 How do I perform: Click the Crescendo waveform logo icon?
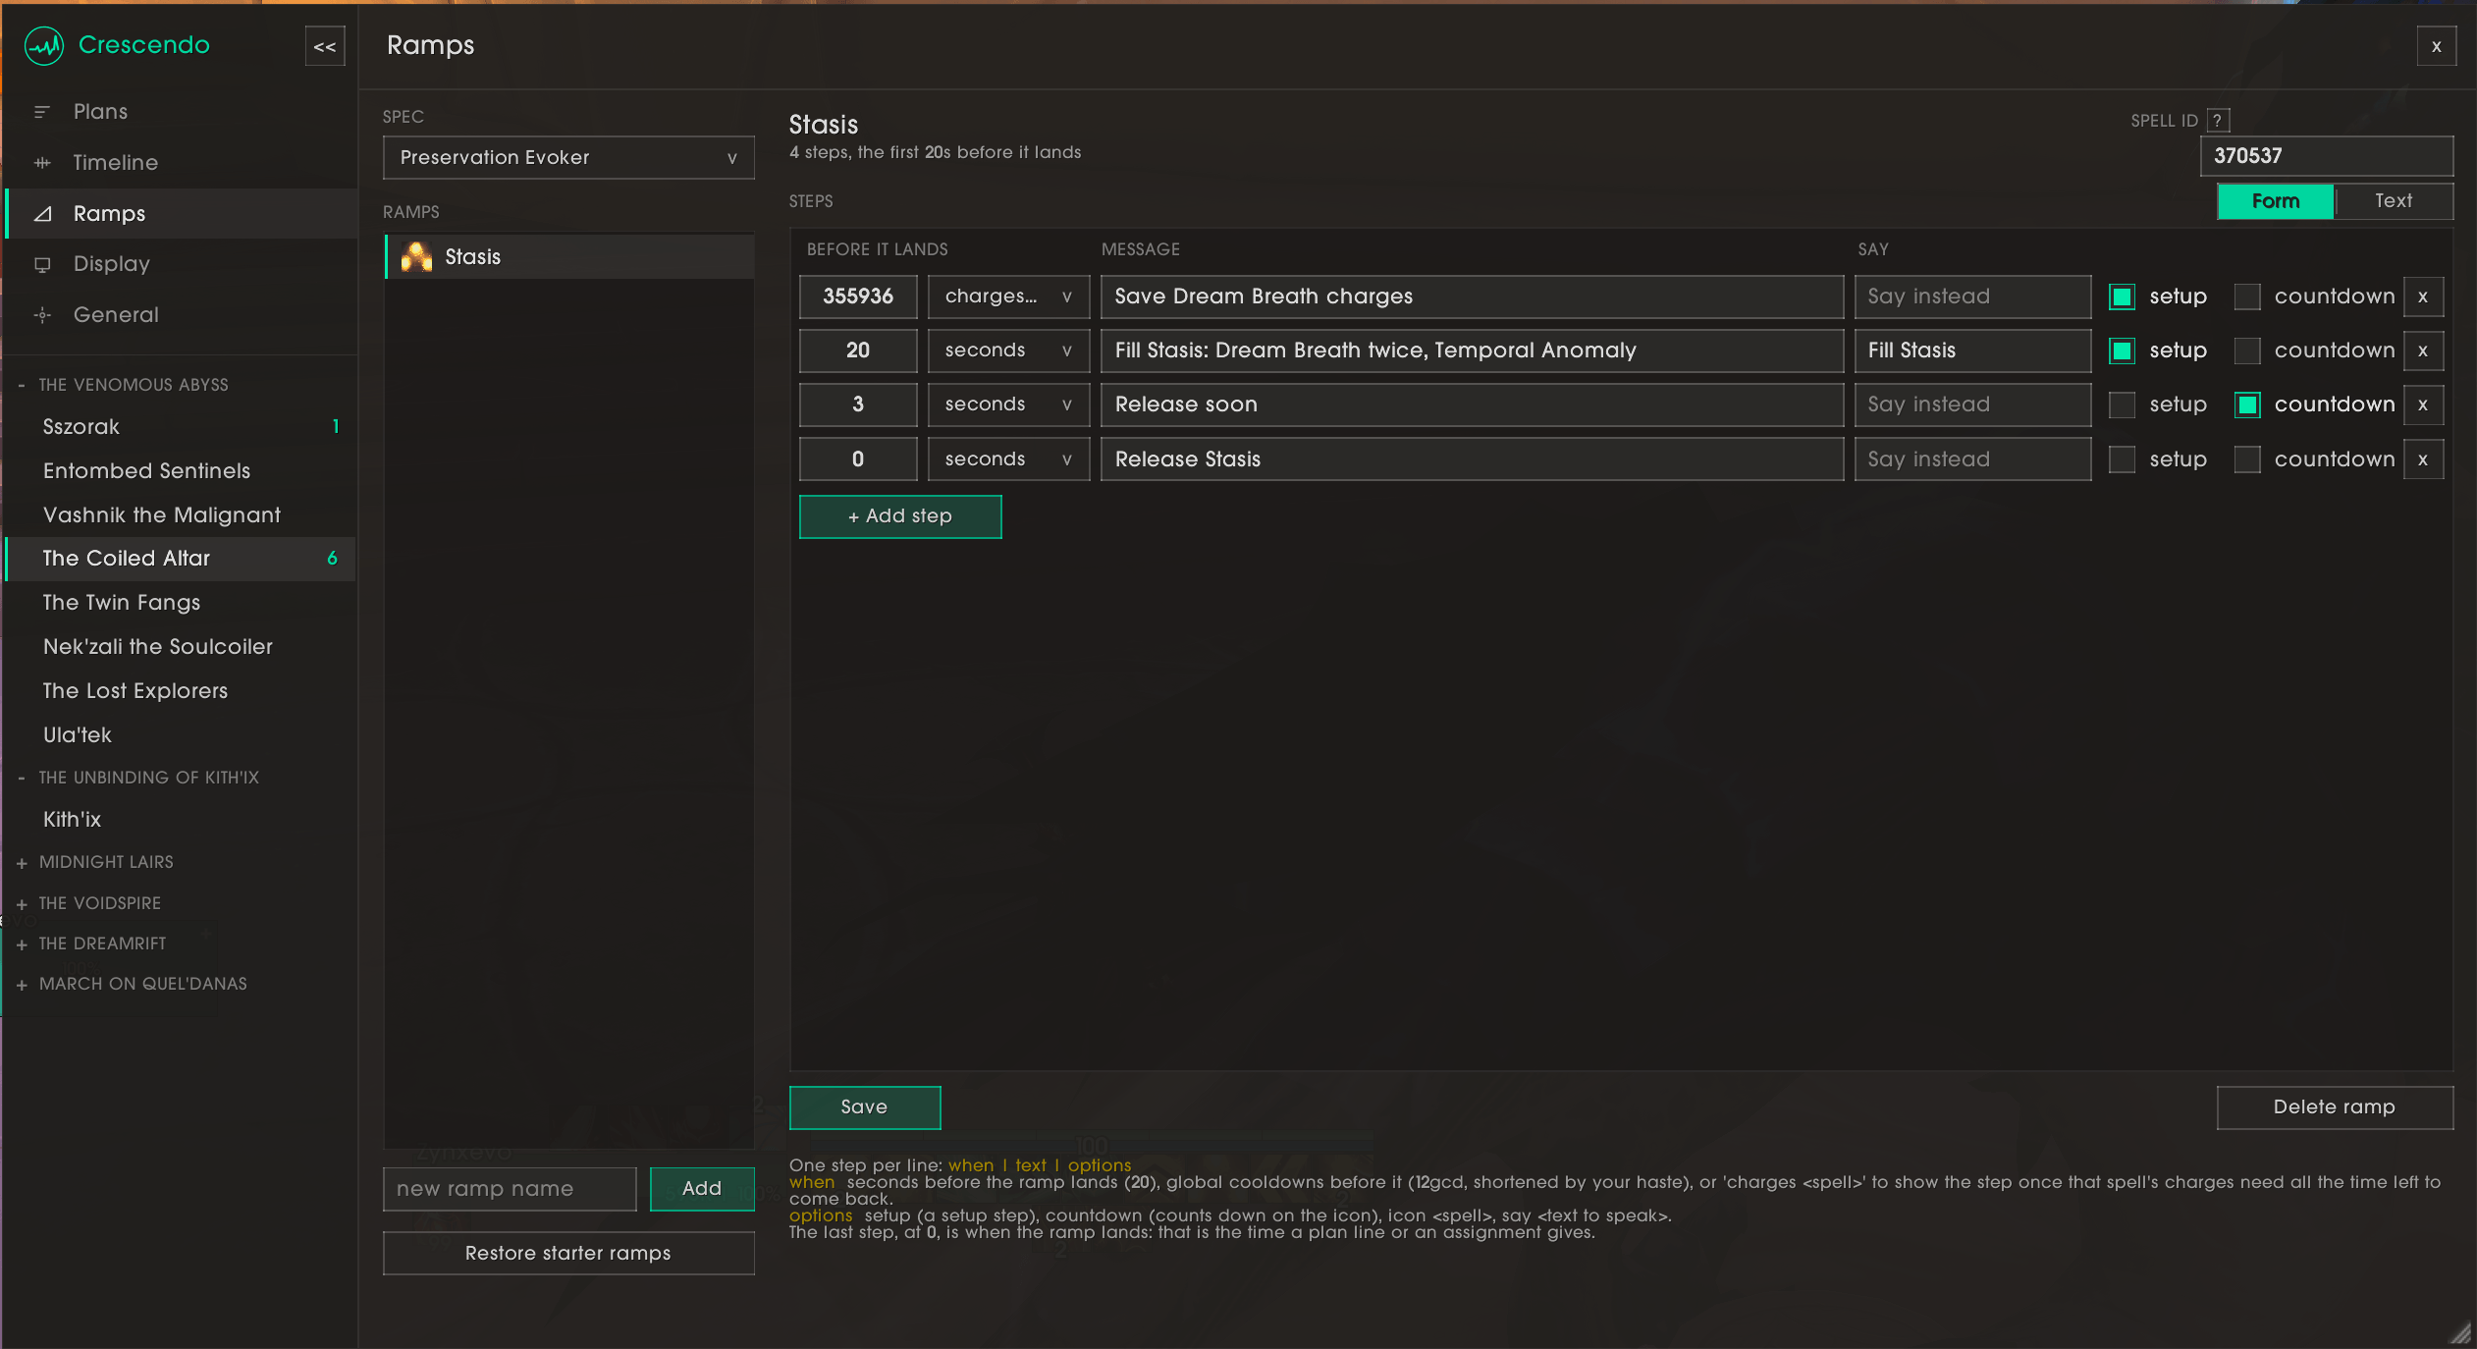coord(44,45)
